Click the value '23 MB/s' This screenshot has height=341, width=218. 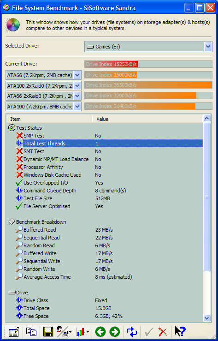(104, 230)
